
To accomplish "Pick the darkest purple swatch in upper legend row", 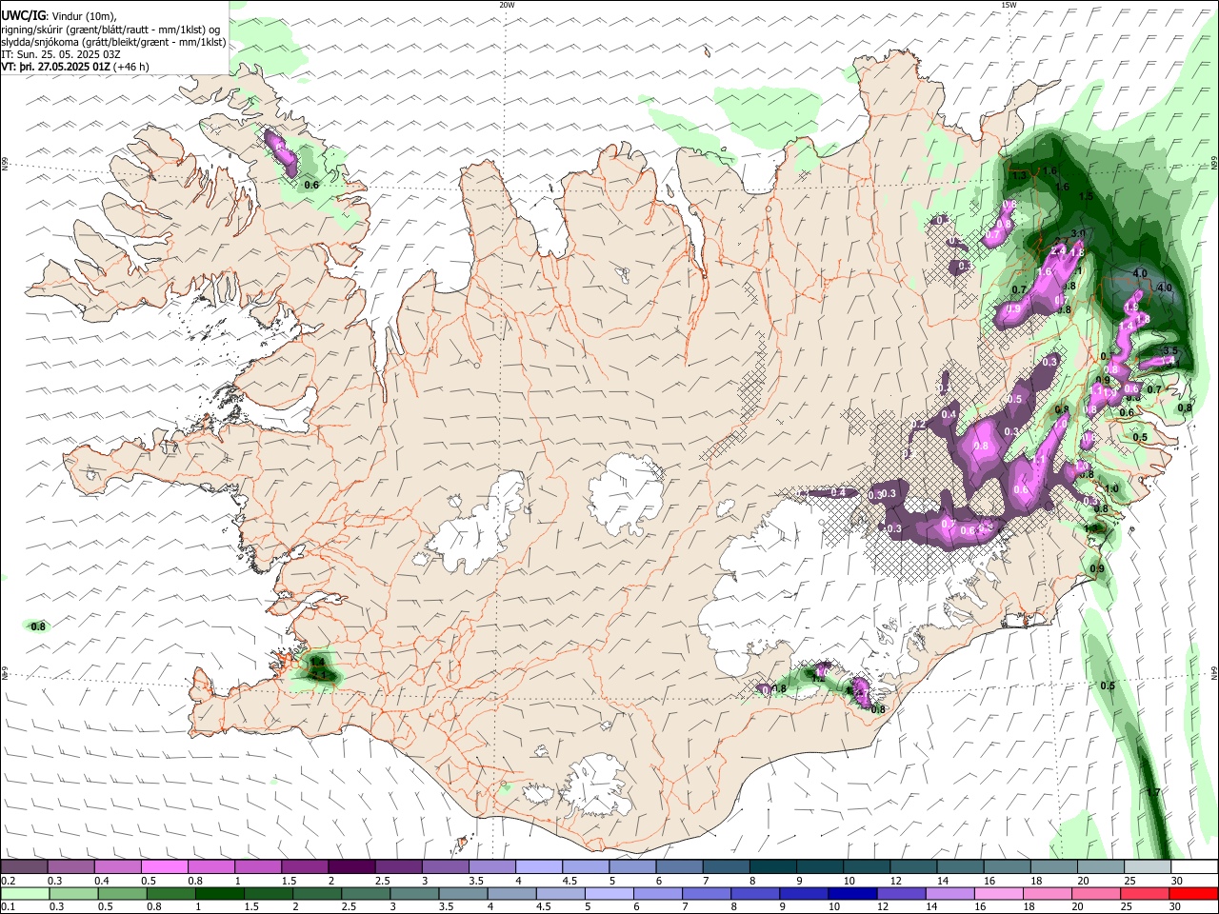I will 351,866.
